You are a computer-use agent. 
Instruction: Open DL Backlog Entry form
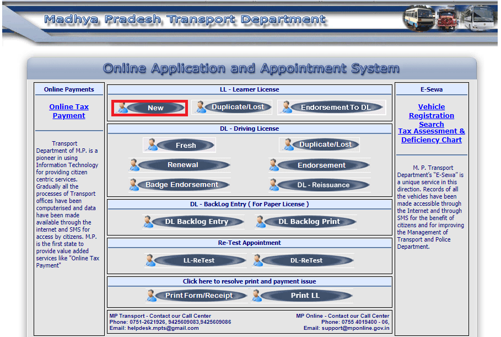tap(193, 222)
